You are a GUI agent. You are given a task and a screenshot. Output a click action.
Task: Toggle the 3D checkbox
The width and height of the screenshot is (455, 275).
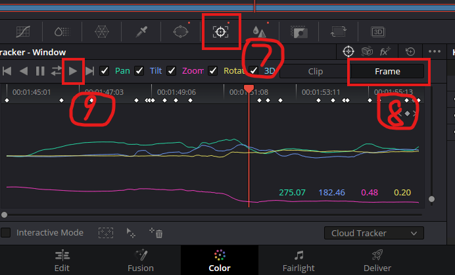click(x=254, y=71)
